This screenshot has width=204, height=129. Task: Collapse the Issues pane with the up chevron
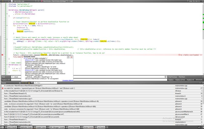coord(200,83)
